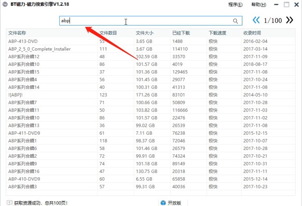Click the 开放版 label in status bar
Image resolution: width=302 pixels, height=206 pixels.
[x=174, y=203]
